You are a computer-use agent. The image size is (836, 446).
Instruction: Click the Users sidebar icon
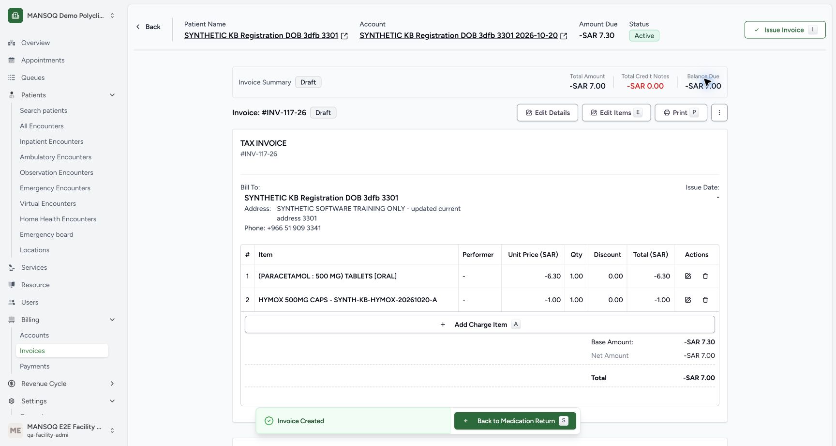pos(12,302)
